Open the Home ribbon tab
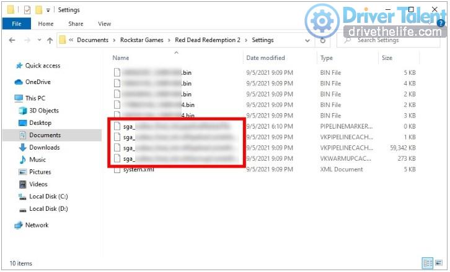Screen dimensions: 450x272 coord(46,23)
